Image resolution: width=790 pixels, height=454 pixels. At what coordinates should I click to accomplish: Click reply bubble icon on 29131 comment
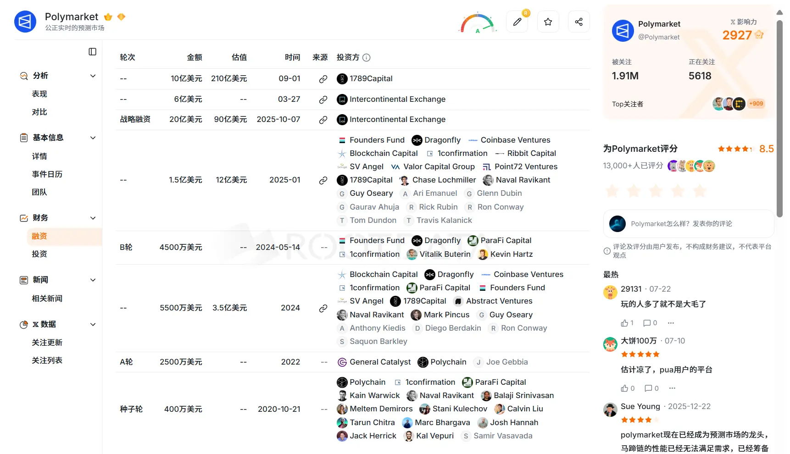[x=647, y=323]
